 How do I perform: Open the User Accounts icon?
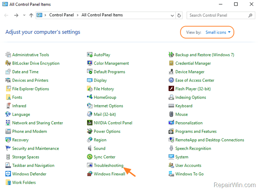point(171,165)
